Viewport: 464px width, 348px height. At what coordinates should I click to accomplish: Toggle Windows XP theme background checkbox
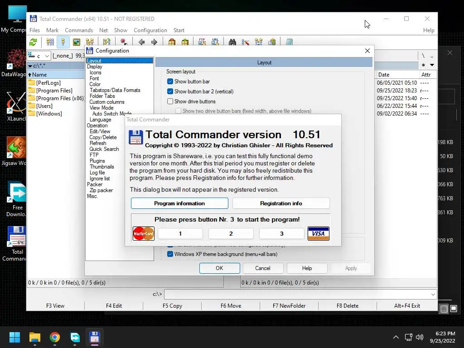(x=170, y=254)
